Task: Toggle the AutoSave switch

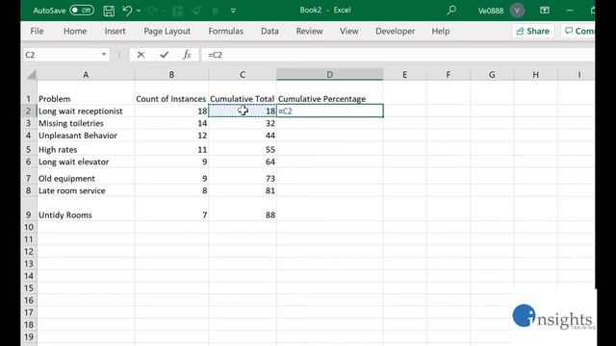Action: 82,11
